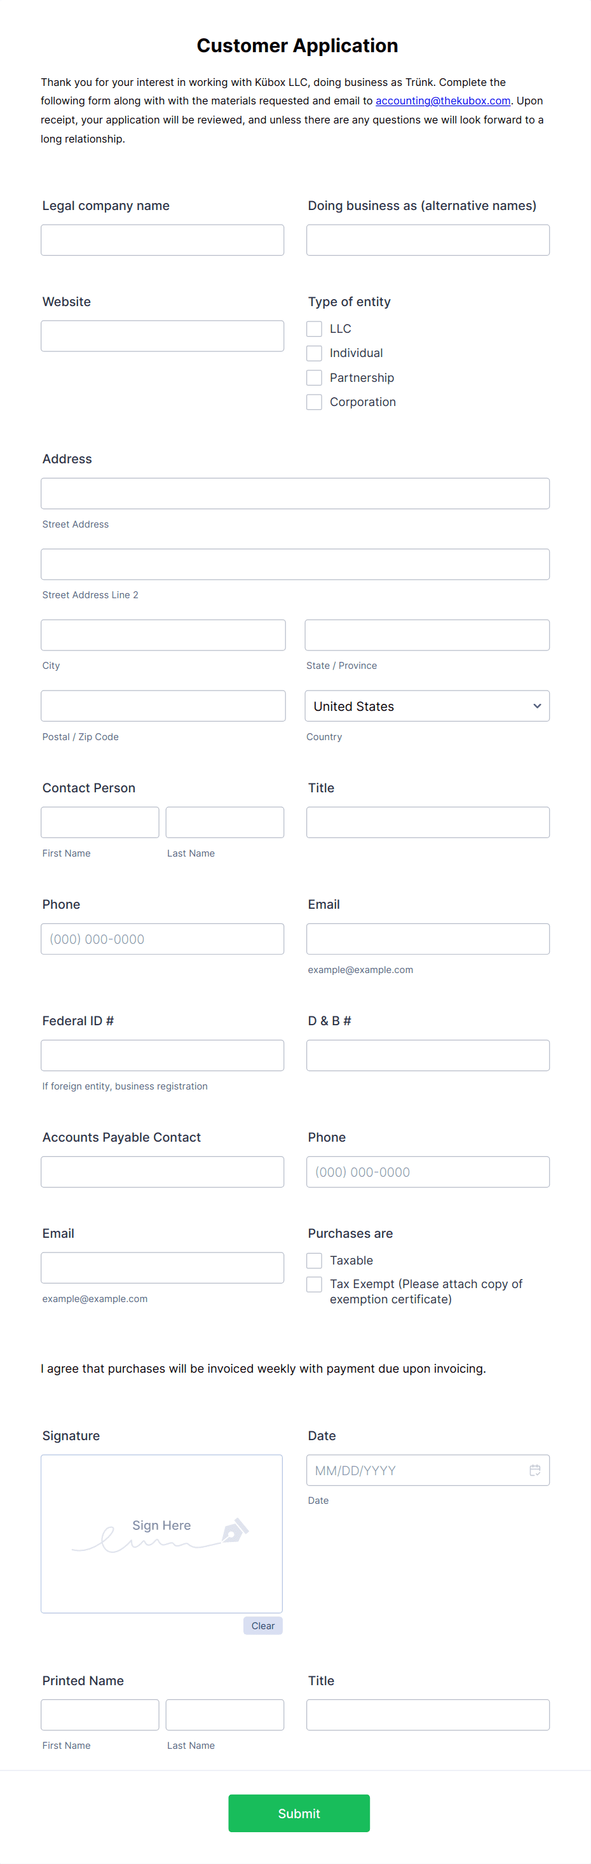The image size is (591, 1864).
Task: Select the Accounts Payable Contact field
Action: [163, 1172]
